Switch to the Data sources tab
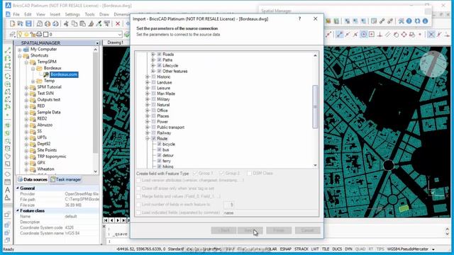This screenshot has width=454, height=255. pos(33,179)
